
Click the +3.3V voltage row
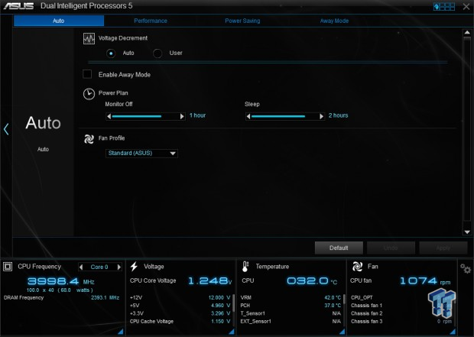pos(180,313)
